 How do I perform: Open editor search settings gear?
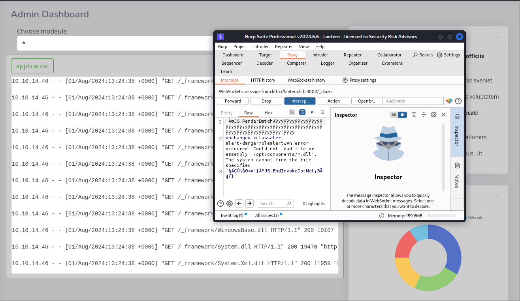tap(230, 204)
